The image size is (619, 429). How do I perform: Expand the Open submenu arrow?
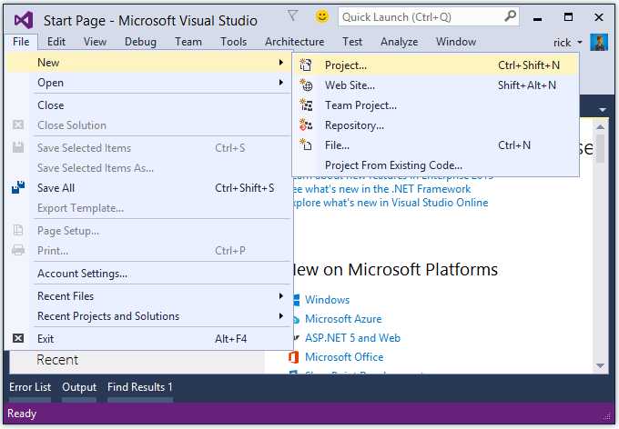(281, 83)
